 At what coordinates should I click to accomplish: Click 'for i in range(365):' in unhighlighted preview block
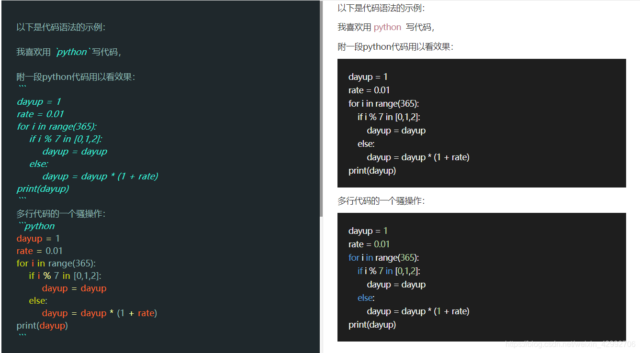click(x=384, y=104)
